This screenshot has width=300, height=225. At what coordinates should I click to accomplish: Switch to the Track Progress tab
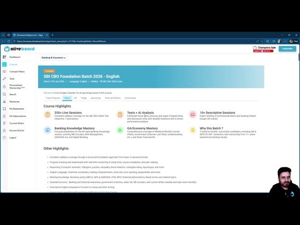coord(52,98)
